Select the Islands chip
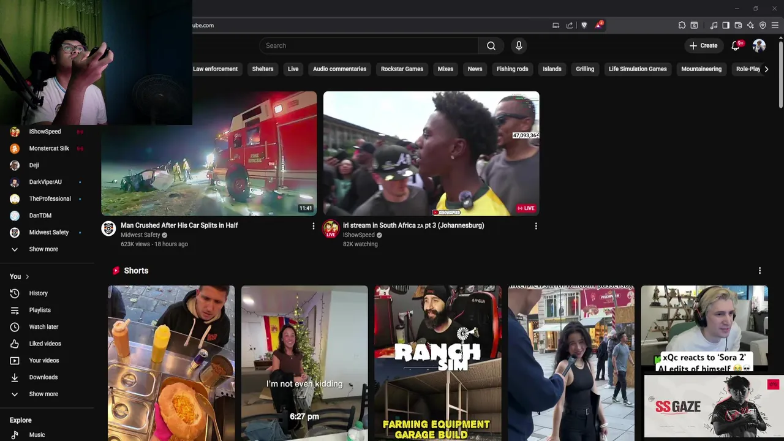This screenshot has width=784, height=441. click(552, 69)
